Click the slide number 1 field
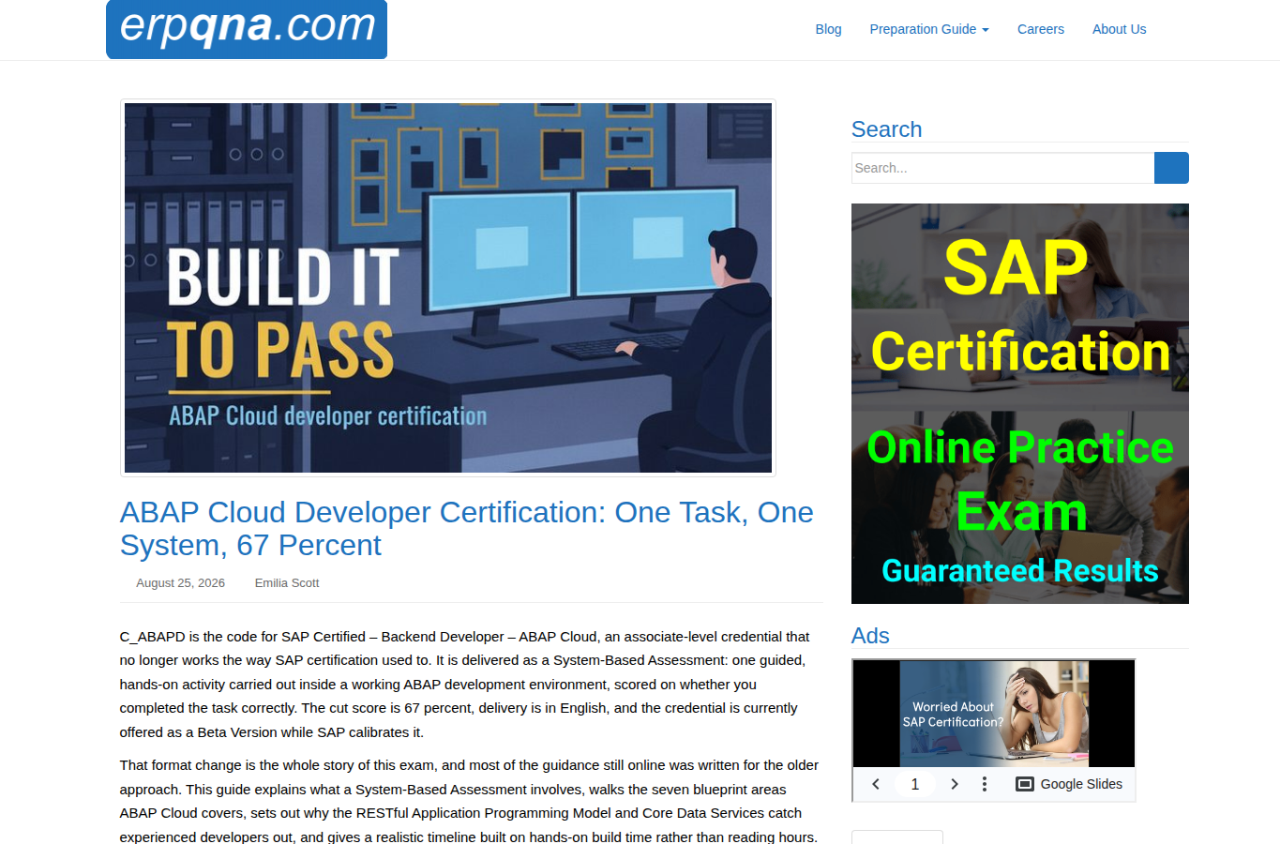The height and width of the screenshot is (844, 1280). pyautogui.click(x=915, y=784)
